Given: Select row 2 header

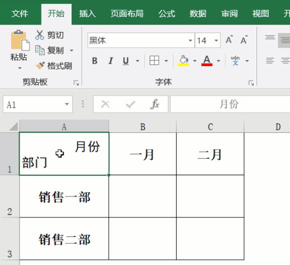Looking at the screenshot, I should (x=10, y=196).
